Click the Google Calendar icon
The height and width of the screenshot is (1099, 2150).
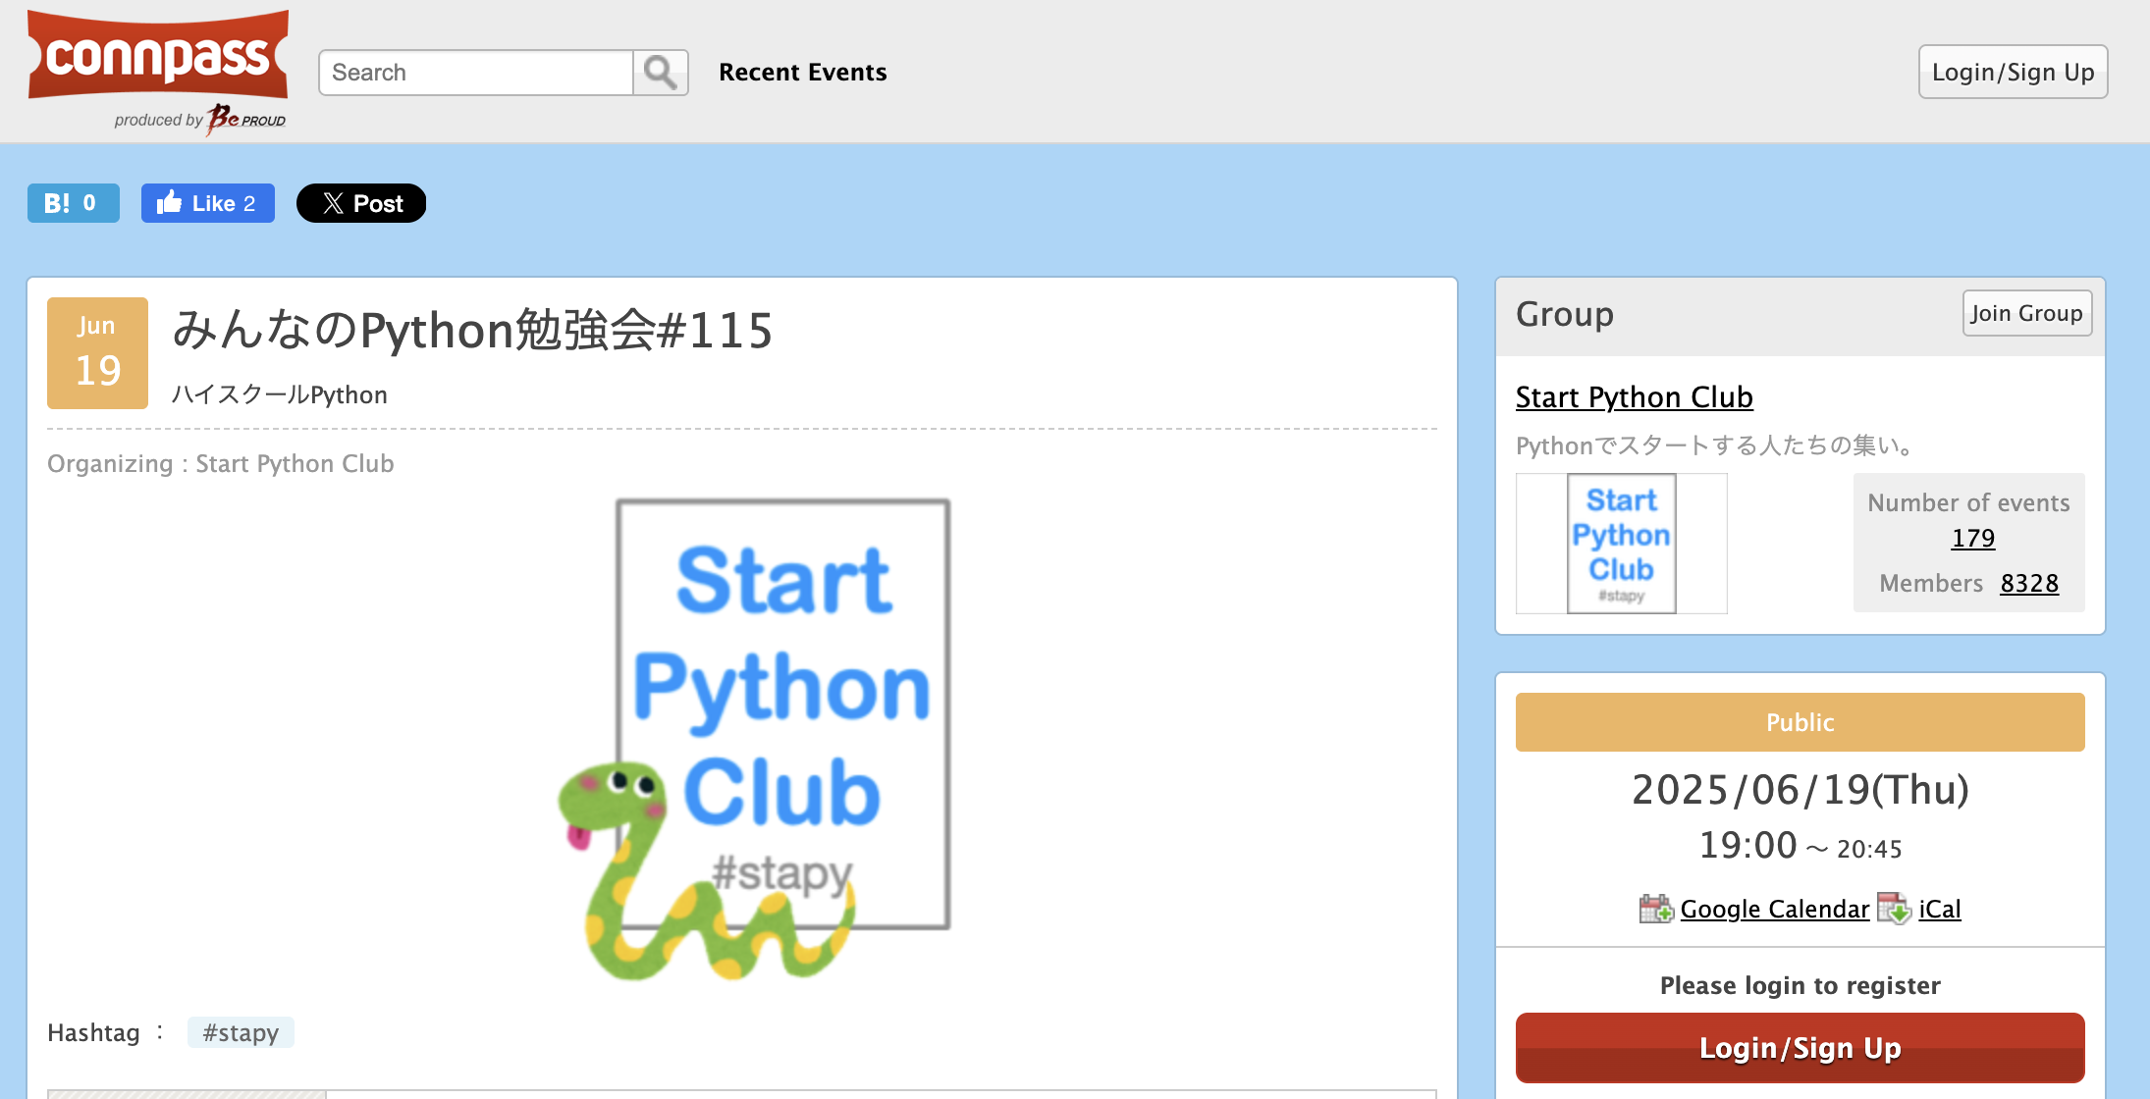(x=1656, y=909)
